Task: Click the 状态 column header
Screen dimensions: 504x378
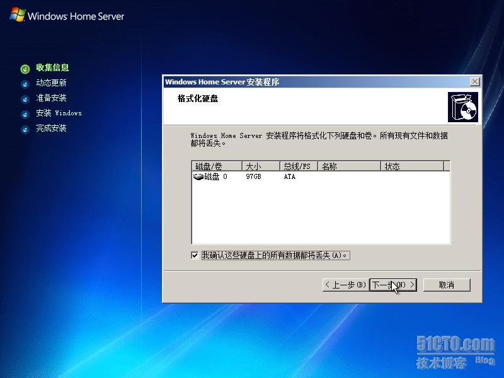Action: pos(413,166)
